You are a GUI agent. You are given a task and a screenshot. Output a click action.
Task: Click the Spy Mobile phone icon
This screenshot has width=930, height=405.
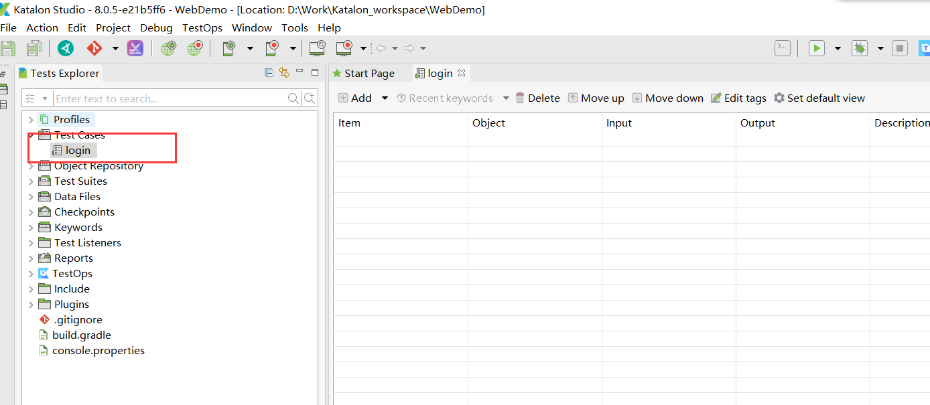coord(229,48)
